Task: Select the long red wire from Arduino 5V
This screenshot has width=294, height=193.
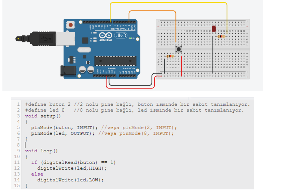Action: click(130, 88)
